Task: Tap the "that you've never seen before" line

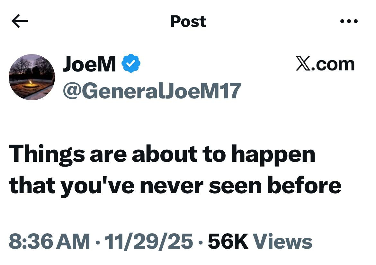Action: [x=175, y=186]
